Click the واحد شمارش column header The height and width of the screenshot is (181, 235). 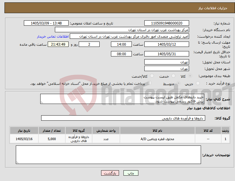point(106,131)
